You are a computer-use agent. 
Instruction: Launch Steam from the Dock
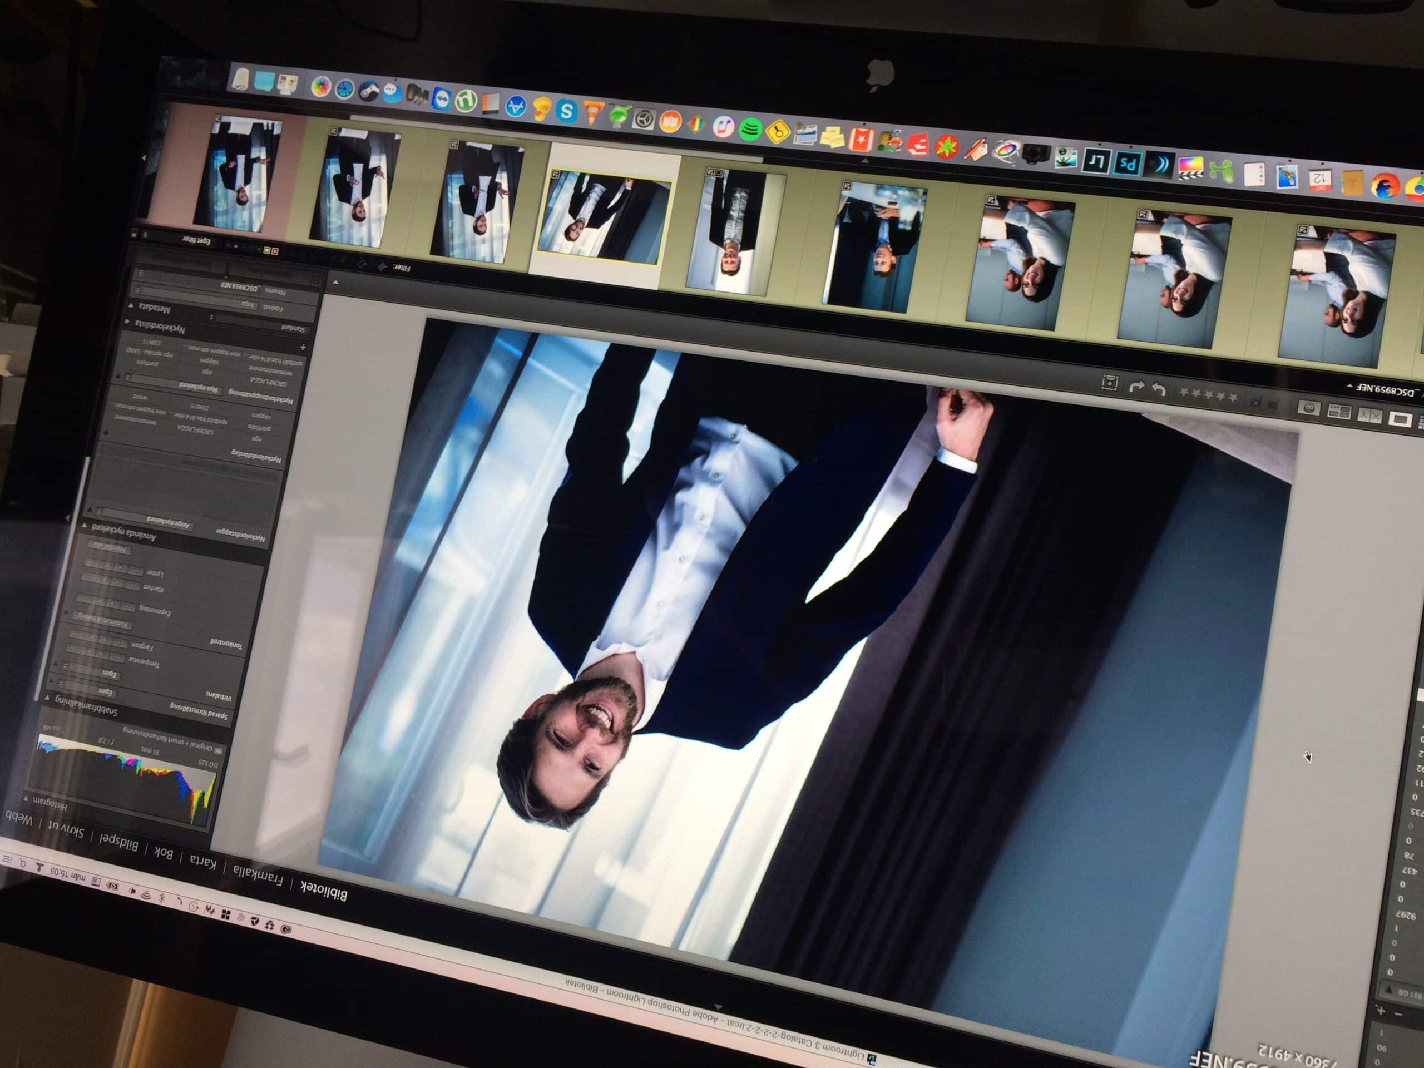pos(369,92)
